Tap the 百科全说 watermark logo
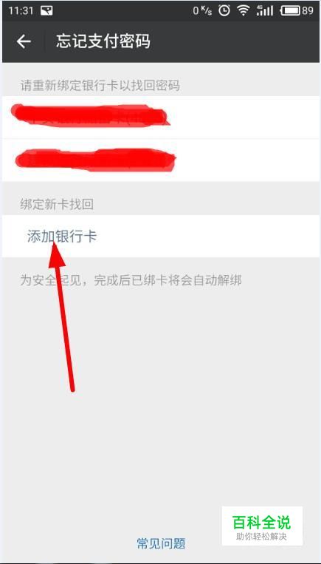Image resolution: width=321 pixels, height=564 pixels. pos(262,526)
